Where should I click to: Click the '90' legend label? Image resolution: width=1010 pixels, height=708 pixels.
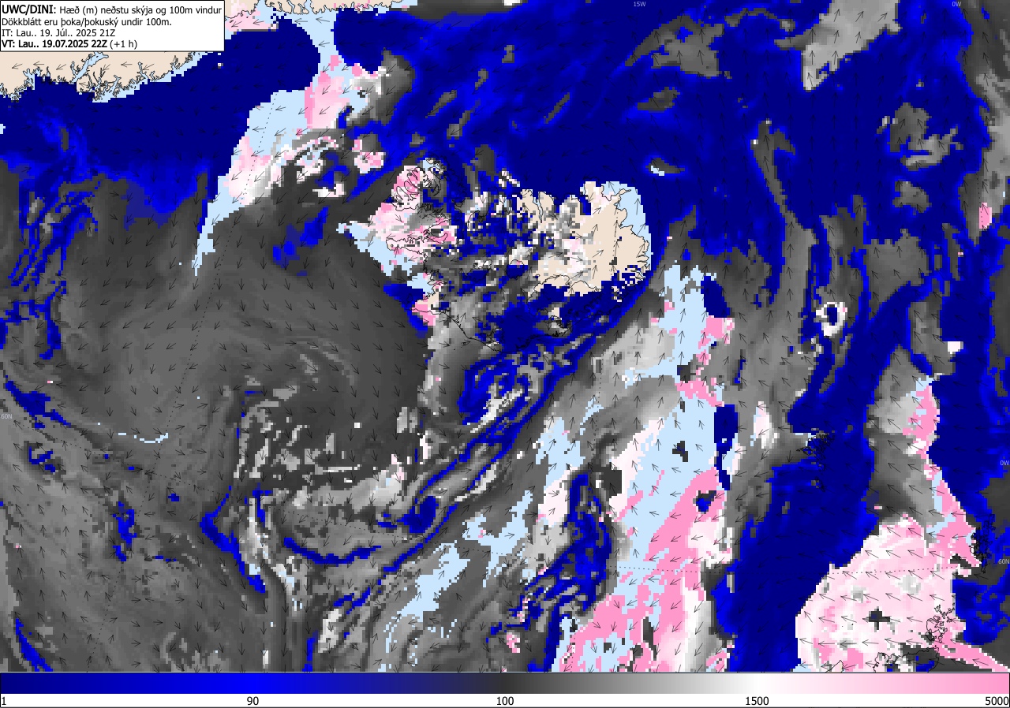(252, 701)
